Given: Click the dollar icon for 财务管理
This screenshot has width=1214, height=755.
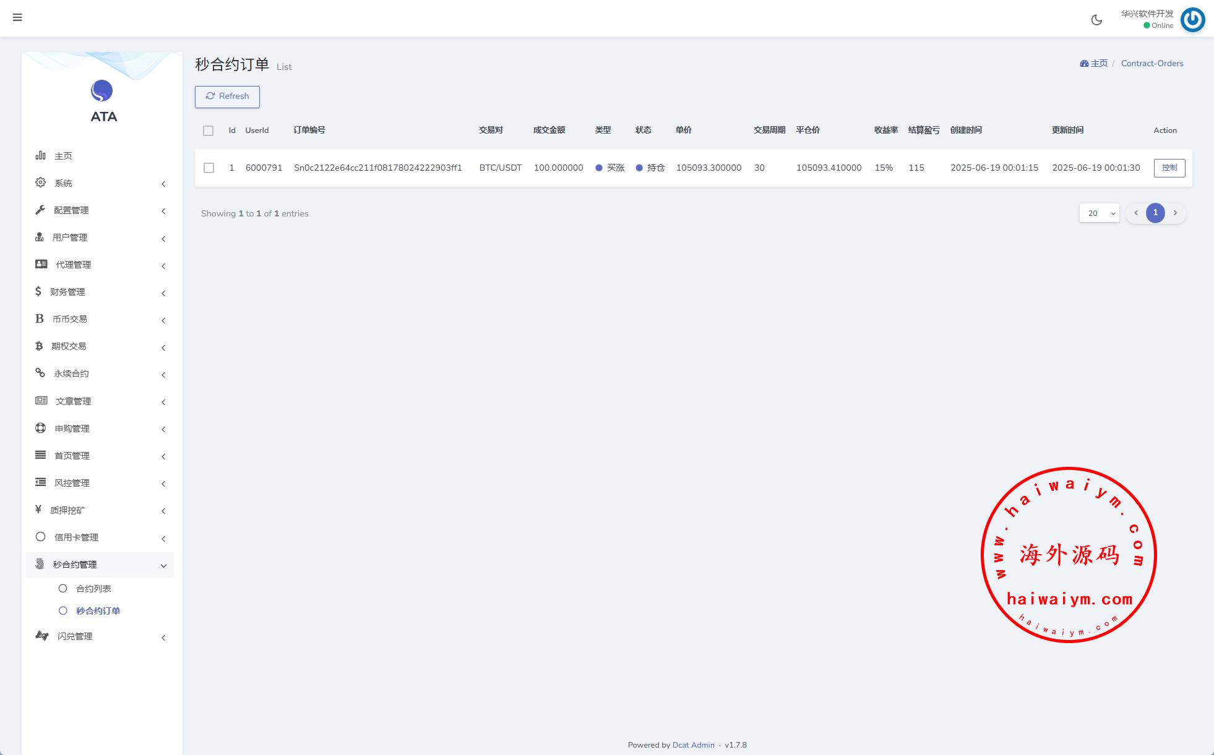Looking at the screenshot, I should point(38,291).
